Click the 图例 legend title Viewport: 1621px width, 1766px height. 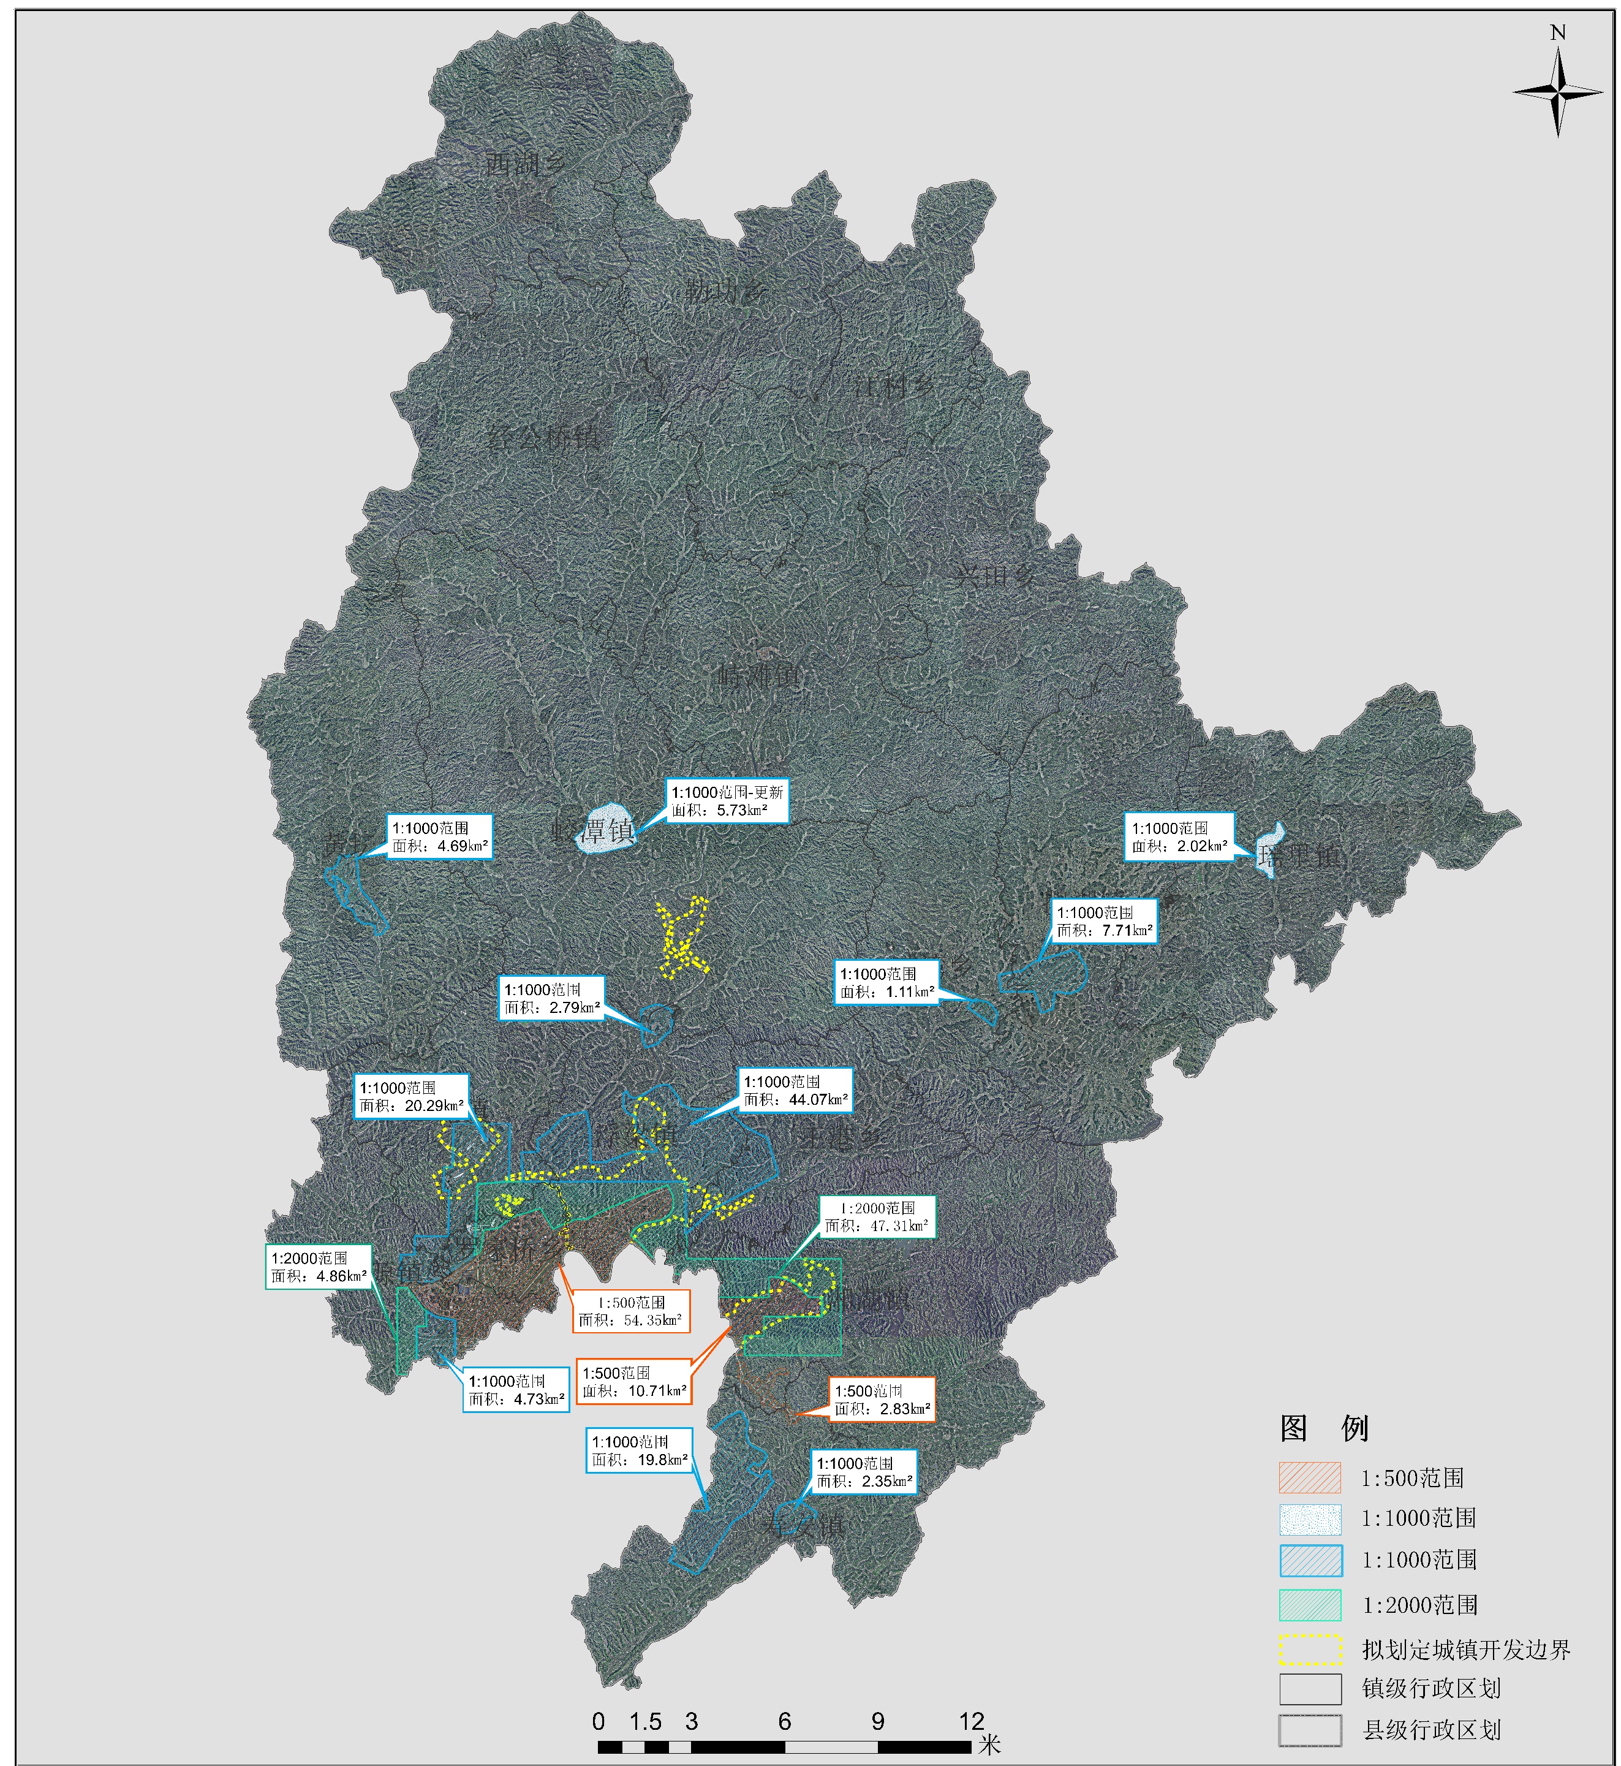pyautogui.click(x=1324, y=1428)
